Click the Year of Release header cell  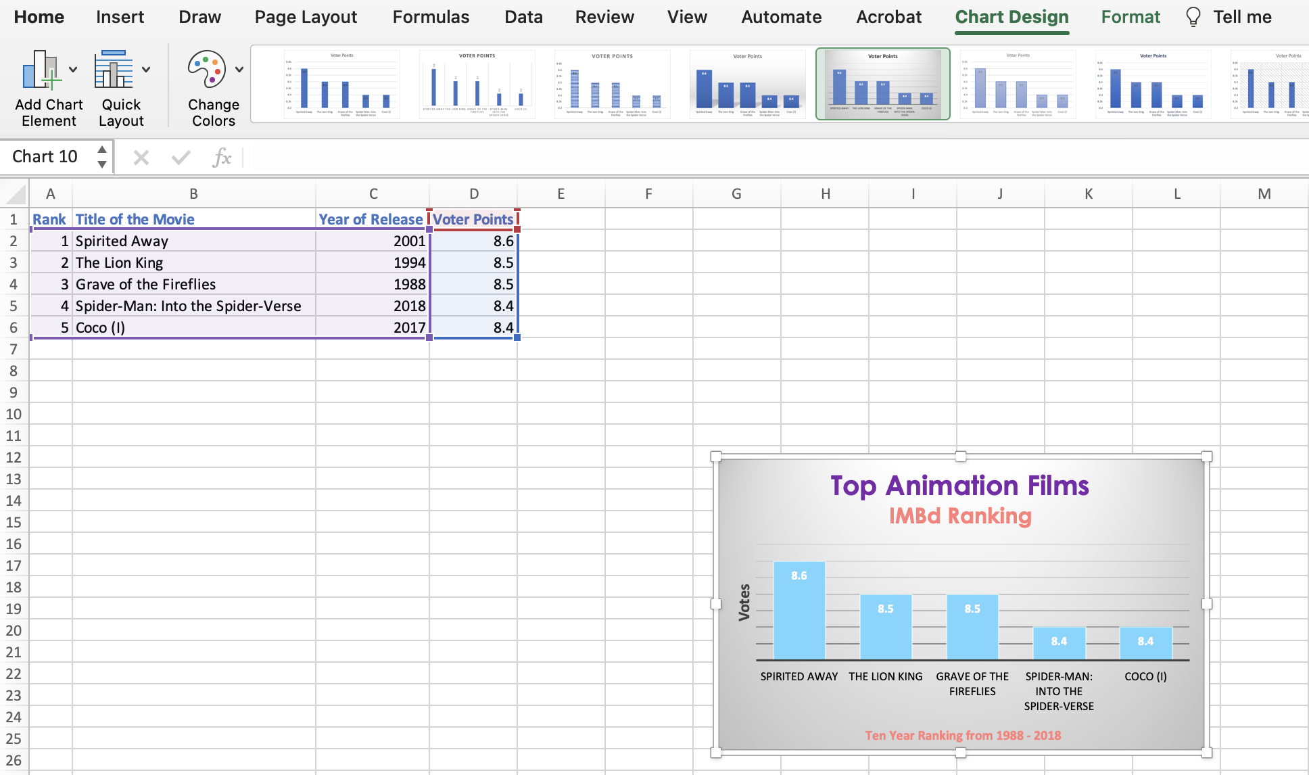372,219
